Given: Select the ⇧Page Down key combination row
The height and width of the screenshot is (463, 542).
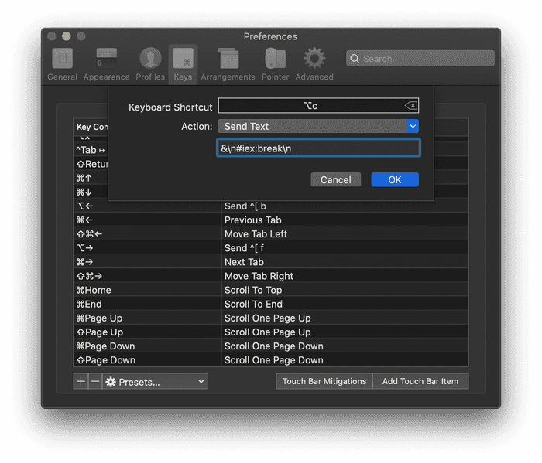Looking at the screenshot, I should [271, 360].
